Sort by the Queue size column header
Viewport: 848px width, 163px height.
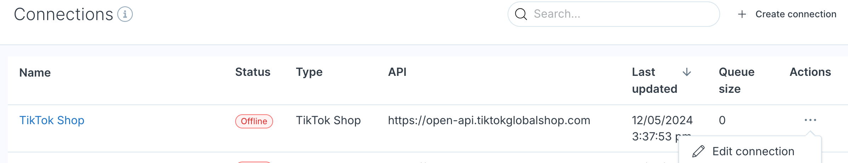click(x=736, y=80)
